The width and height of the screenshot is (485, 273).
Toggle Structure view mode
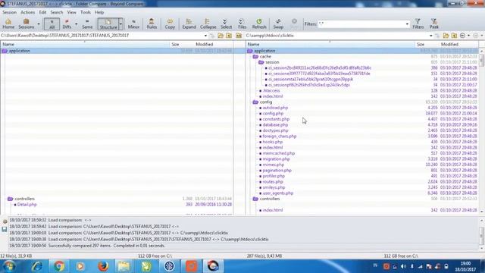(x=108, y=24)
